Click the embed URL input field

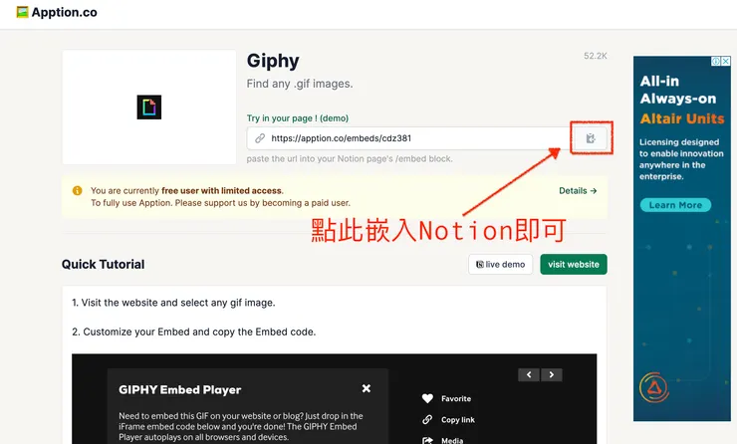[x=408, y=138]
